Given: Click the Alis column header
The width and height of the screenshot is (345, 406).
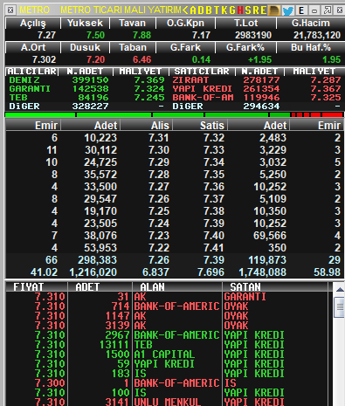Looking at the screenshot, I should click(x=147, y=126).
